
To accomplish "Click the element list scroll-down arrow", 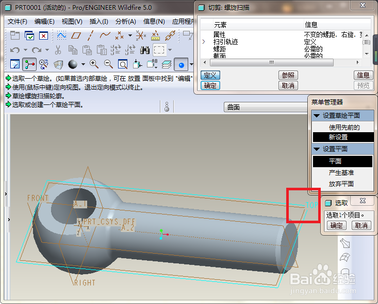I will point(367,53).
